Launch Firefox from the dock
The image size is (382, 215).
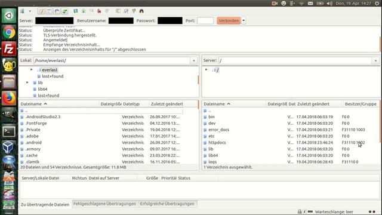coord(9,98)
